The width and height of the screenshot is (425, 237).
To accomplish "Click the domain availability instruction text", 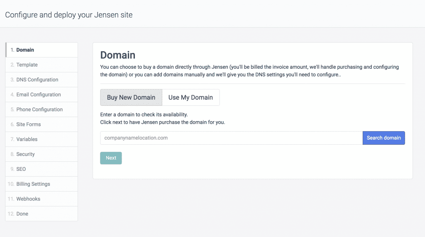I will pos(144,115).
